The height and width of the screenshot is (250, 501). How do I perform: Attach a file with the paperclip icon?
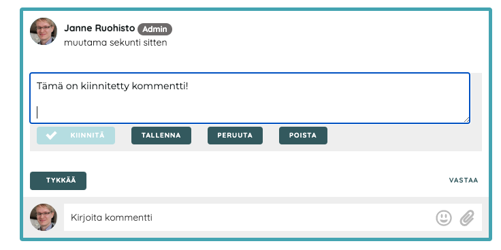(467, 218)
